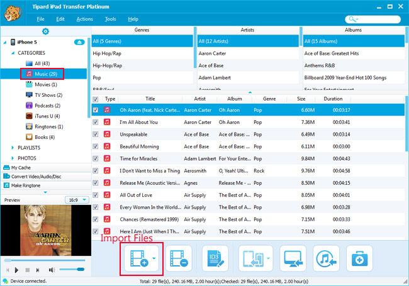Screen dimensions: 409x286
Task: Open the Actions menu
Action: pos(85,19)
